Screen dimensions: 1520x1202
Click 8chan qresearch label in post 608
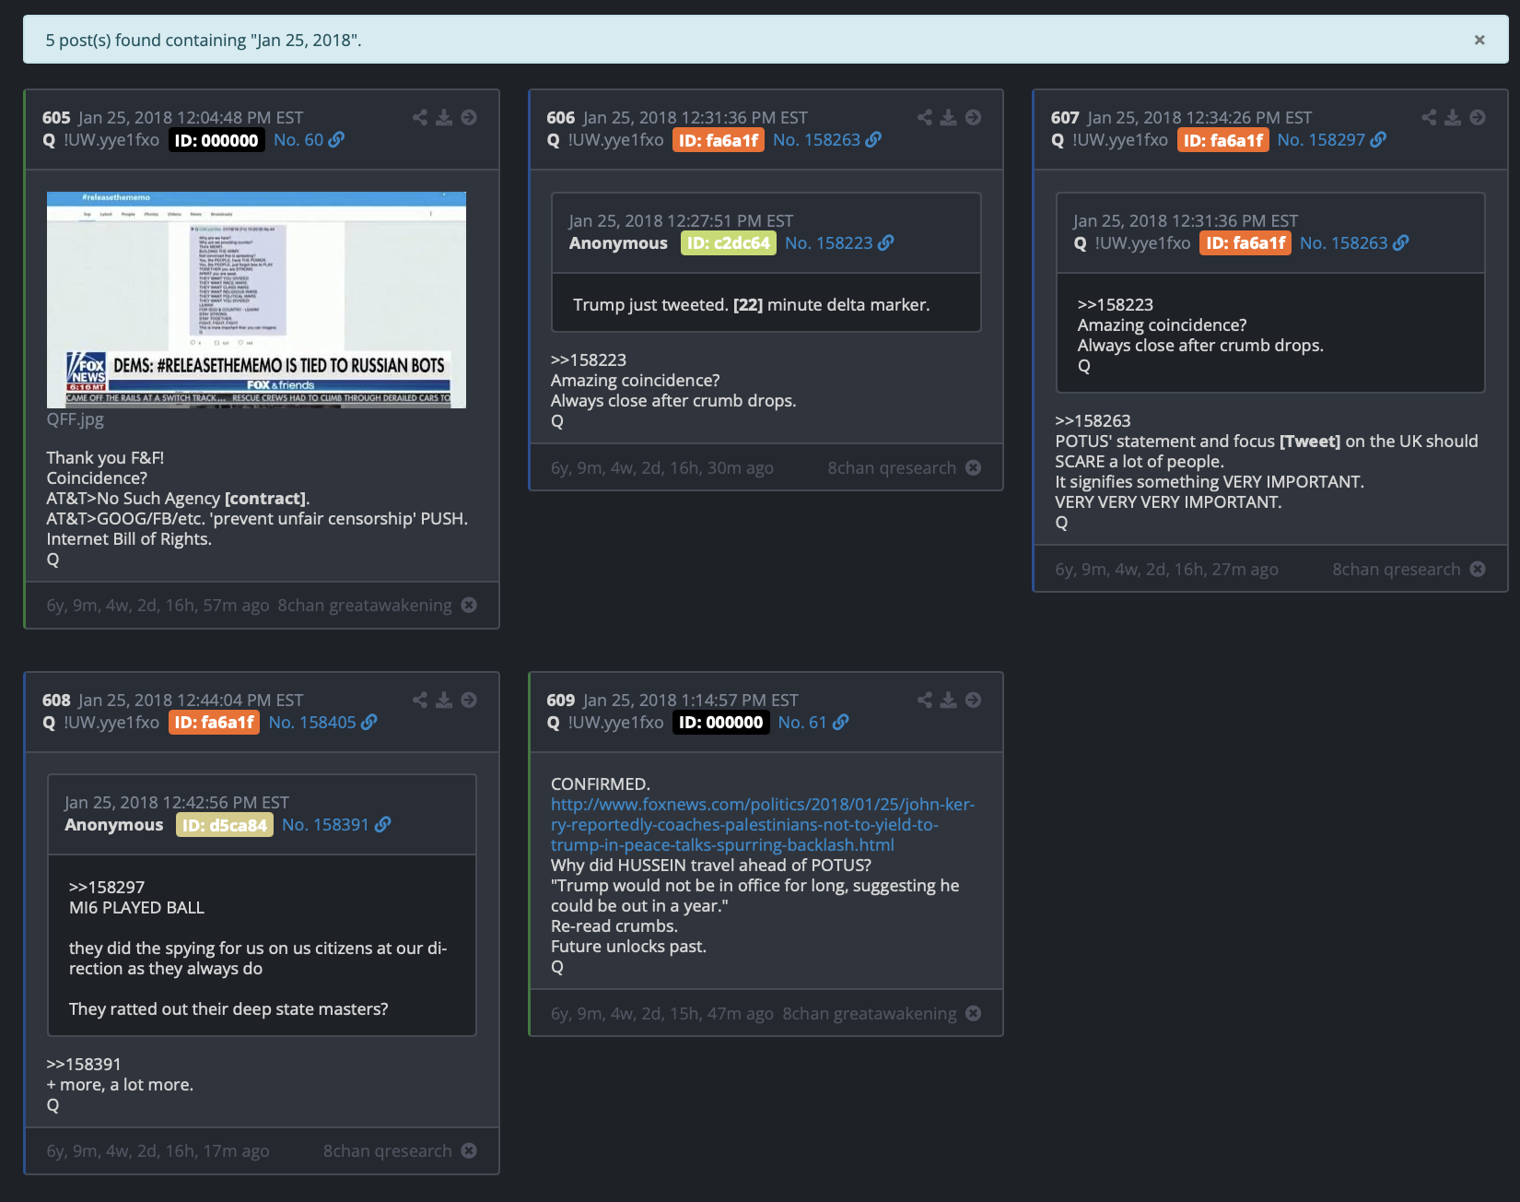click(388, 1151)
